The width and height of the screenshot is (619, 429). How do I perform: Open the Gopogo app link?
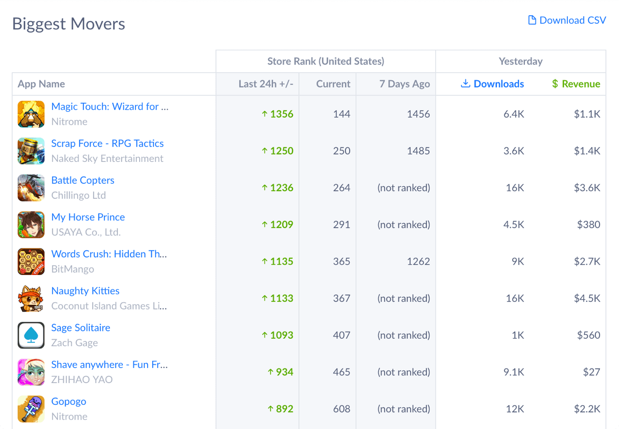click(x=68, y=401)
